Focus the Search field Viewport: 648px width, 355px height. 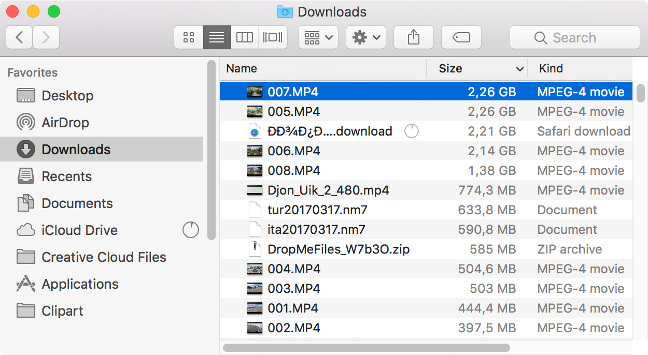click(574, 37)
